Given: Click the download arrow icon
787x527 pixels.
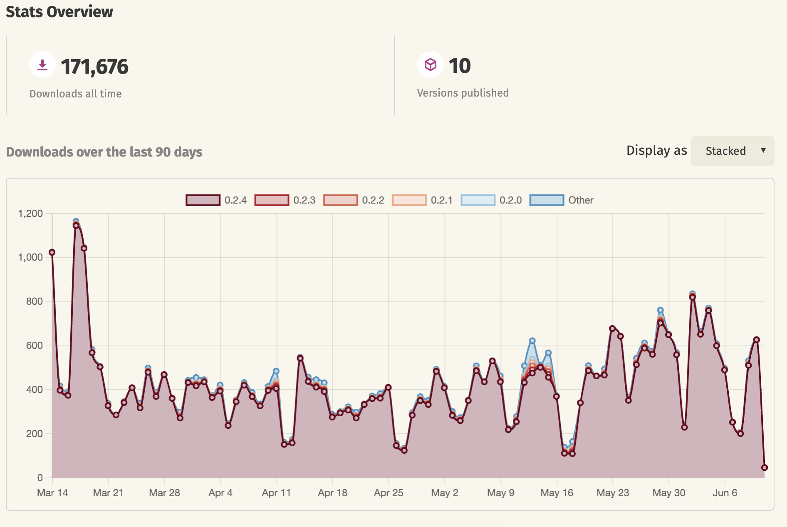Looking at the screenshot, I should click(x=42, y=65).
